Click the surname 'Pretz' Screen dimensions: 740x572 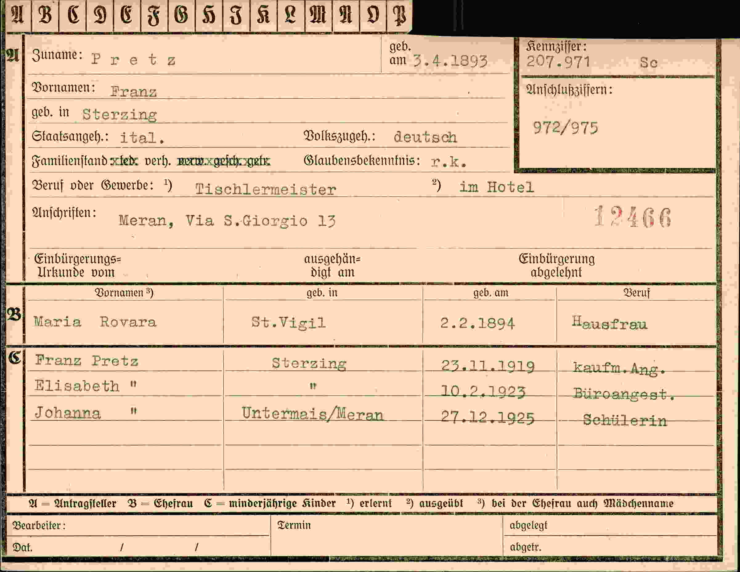(133, 60)
